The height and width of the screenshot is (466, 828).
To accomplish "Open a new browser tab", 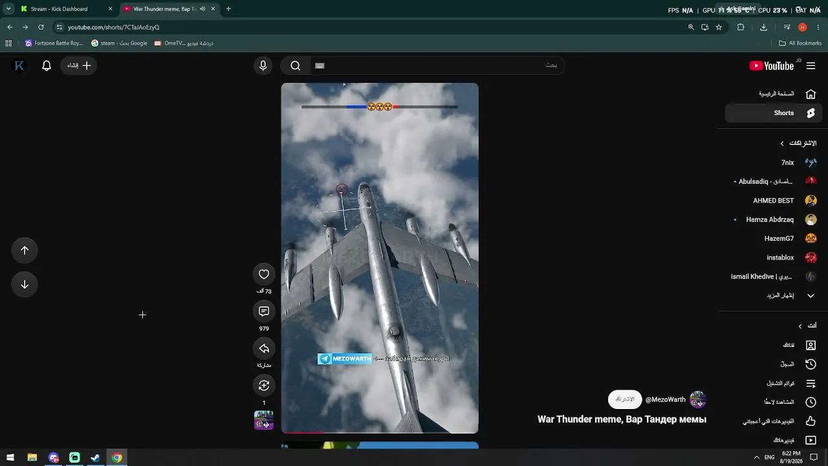I will [x=228, y=9].
